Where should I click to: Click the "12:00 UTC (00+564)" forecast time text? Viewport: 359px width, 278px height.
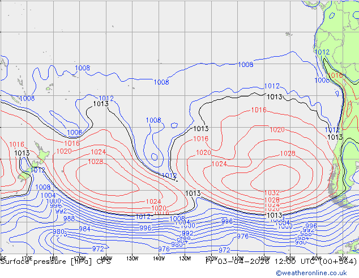point(315,261)
